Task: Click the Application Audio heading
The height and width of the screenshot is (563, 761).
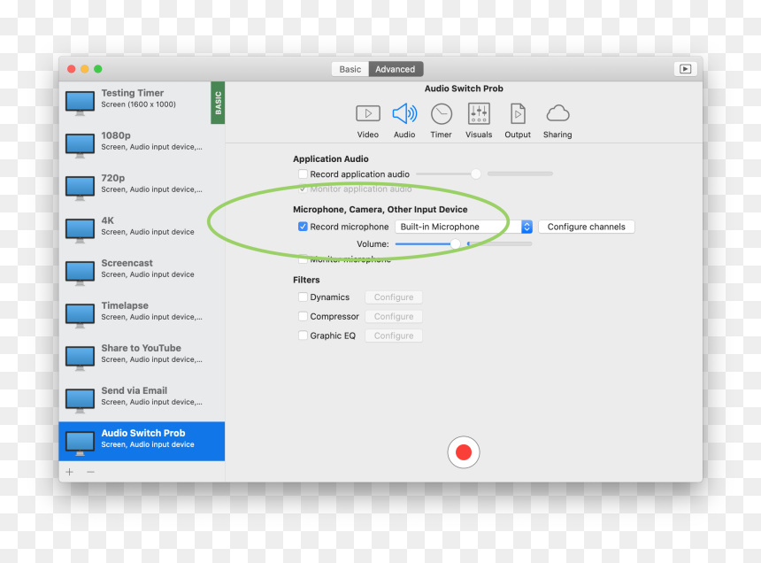Action: [331, 158]
